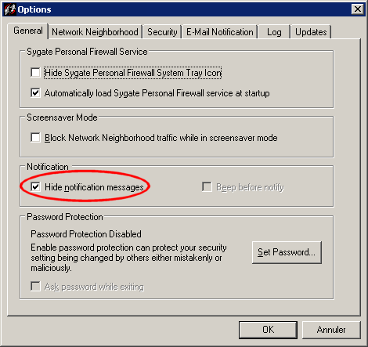Click the Sygate icon in title bar
This screenshot has width=368, height=347.
10,9
